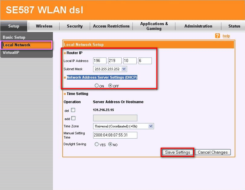Select DHCP OFF radio button

[x=110, y=85]
